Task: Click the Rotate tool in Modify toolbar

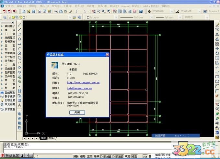Action: 217,53
